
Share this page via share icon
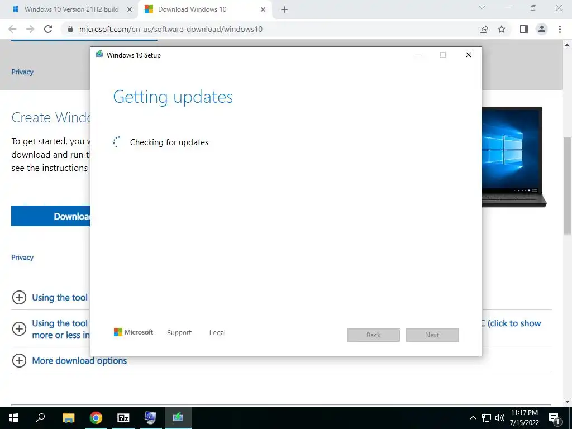pos(484,29)
